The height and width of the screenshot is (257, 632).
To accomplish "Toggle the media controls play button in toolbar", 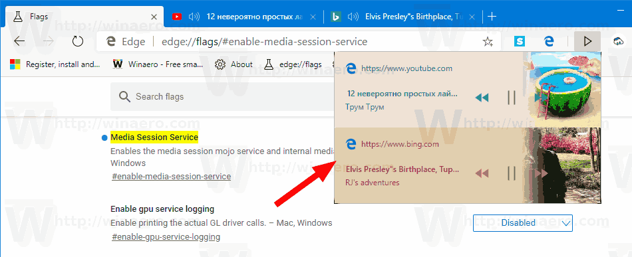I will [587, 41].
